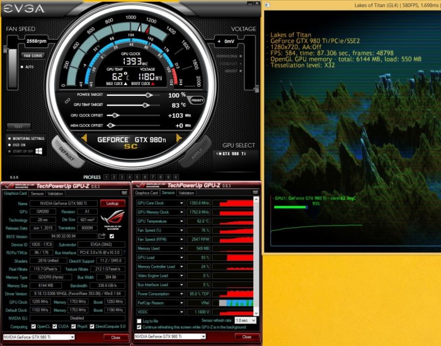Click the Windows logo next to Start Up Off
The width and height of the screenshot is (441, 346).
39,151
